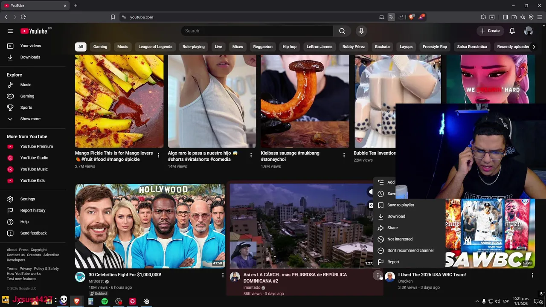Open the browser share icon

tap(401, 17)
